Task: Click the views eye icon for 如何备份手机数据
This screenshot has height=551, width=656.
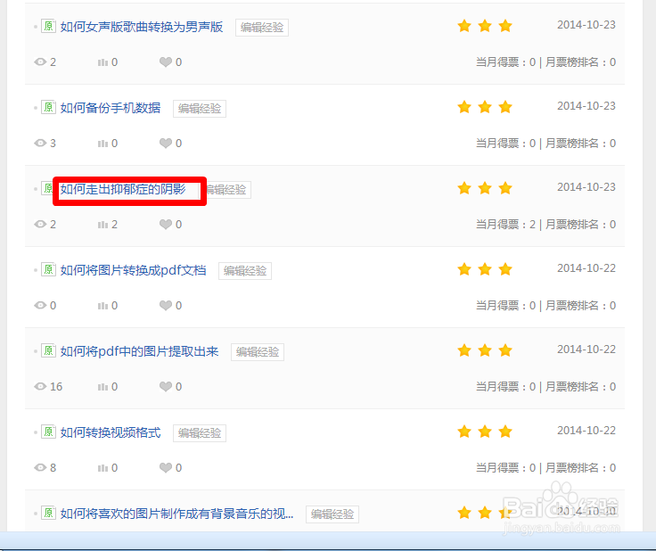Action: (x=40, y=144)
